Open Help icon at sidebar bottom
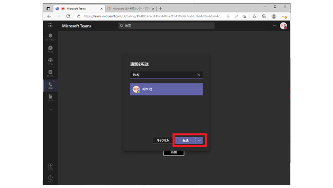The height and width of the screenshot is (188, 333). tap(50, 179)
